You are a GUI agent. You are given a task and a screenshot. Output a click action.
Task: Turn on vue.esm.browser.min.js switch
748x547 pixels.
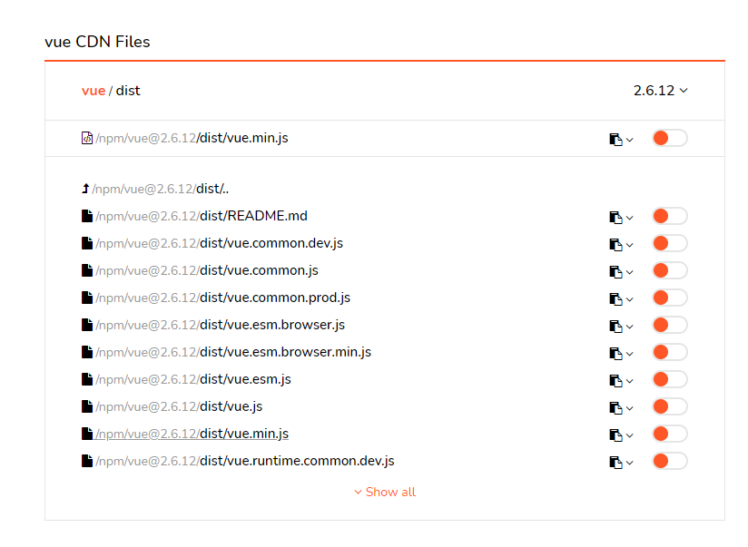(x=669, y=352)
